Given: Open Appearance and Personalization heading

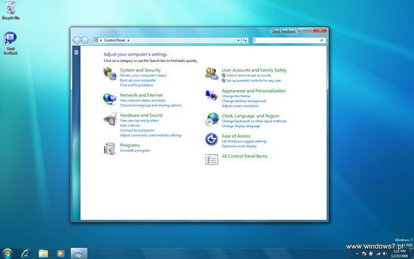Looking at the screenshot, I should (254, 91).
